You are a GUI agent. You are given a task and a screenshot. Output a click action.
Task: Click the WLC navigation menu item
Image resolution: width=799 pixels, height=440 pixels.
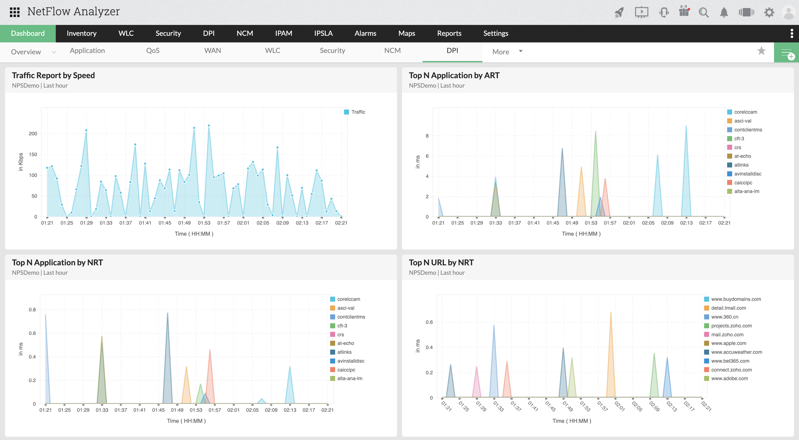point(126,33)
